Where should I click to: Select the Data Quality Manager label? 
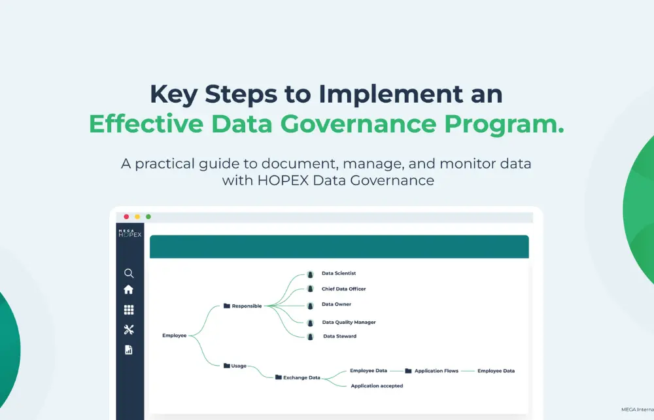pos(349,322)
